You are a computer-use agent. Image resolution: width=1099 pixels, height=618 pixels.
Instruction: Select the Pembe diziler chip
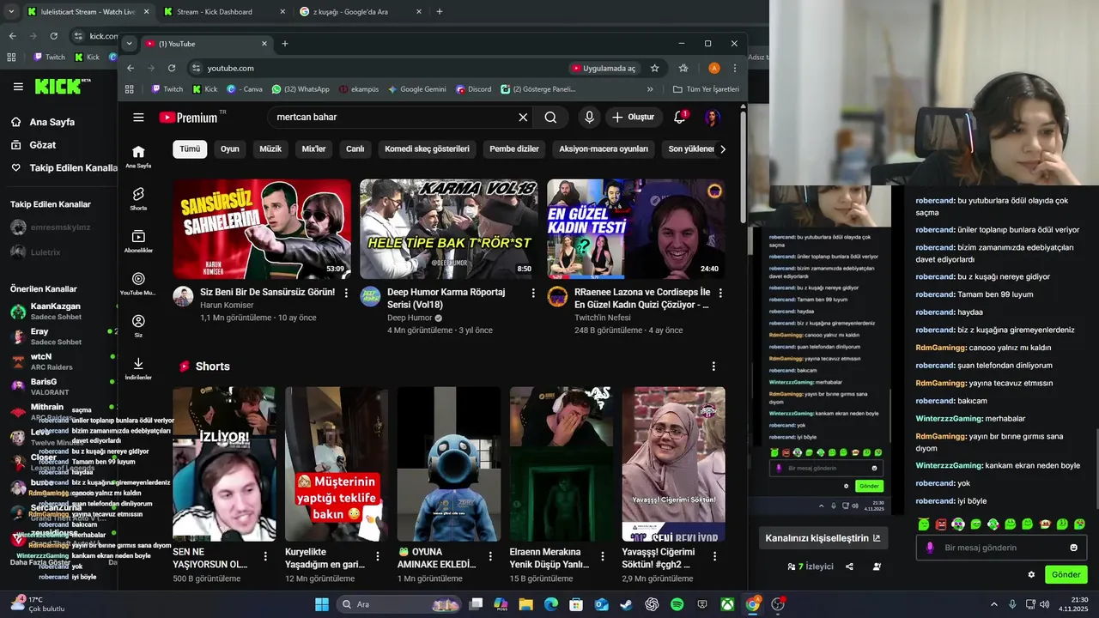point(514,148)
